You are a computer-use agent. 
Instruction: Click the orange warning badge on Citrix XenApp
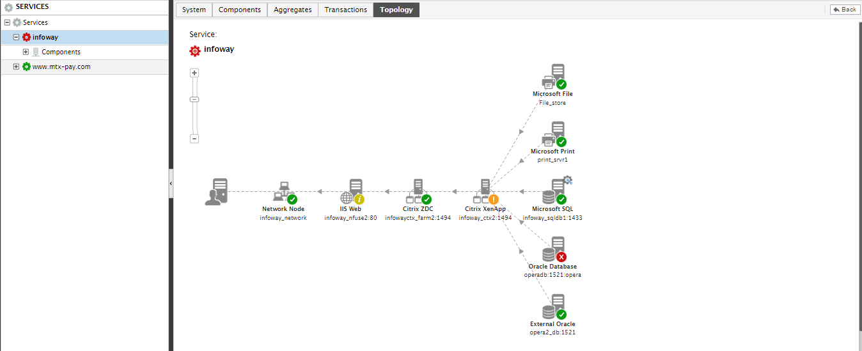[493, 199]
